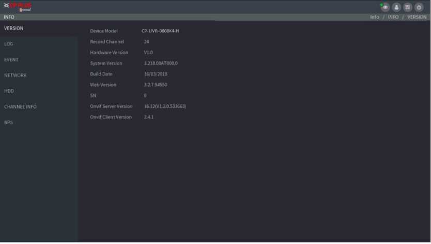Click the Hardware Version label
This screenshot has height=244, width=431.
[x=109, y=53]
